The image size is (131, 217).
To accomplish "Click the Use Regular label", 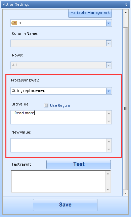I will (x=60, y=105).
